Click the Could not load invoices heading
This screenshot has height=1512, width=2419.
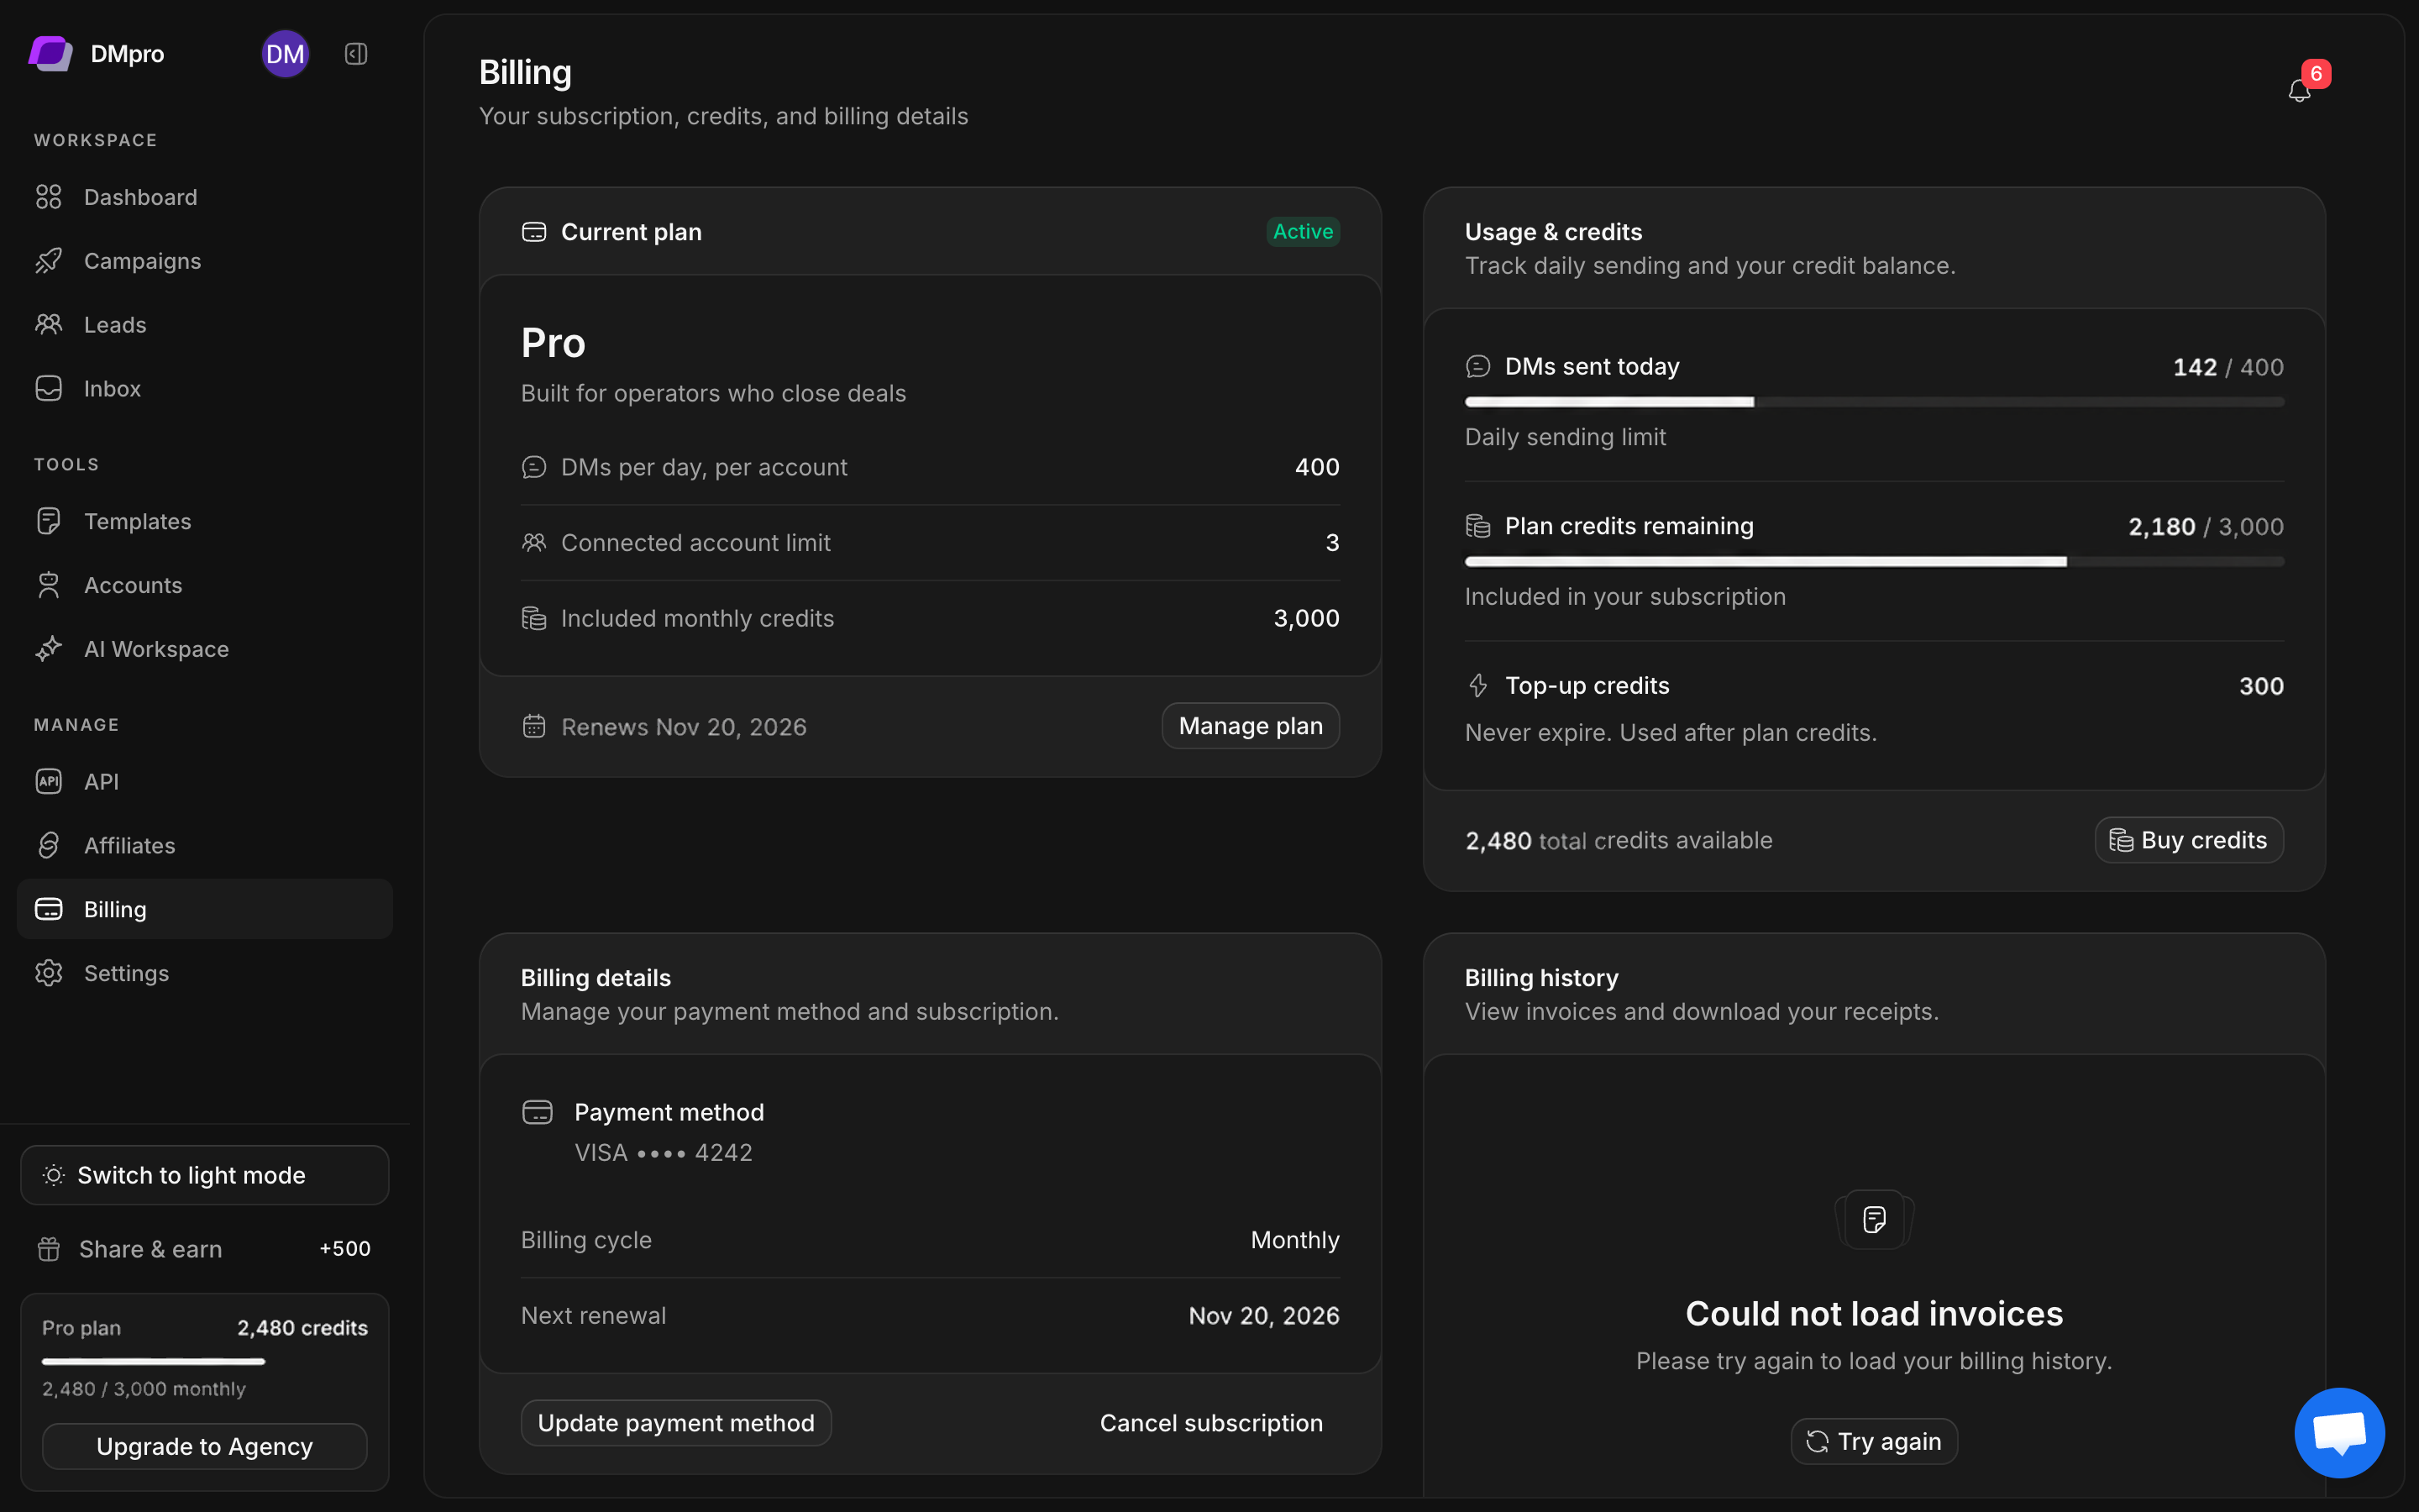point(1874,1314)
